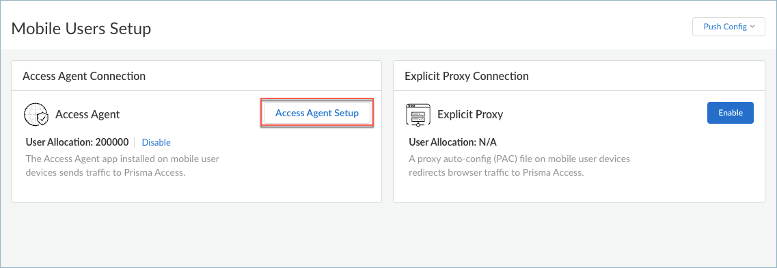Select the Mobile Users Setup page title

pos(81,28)
